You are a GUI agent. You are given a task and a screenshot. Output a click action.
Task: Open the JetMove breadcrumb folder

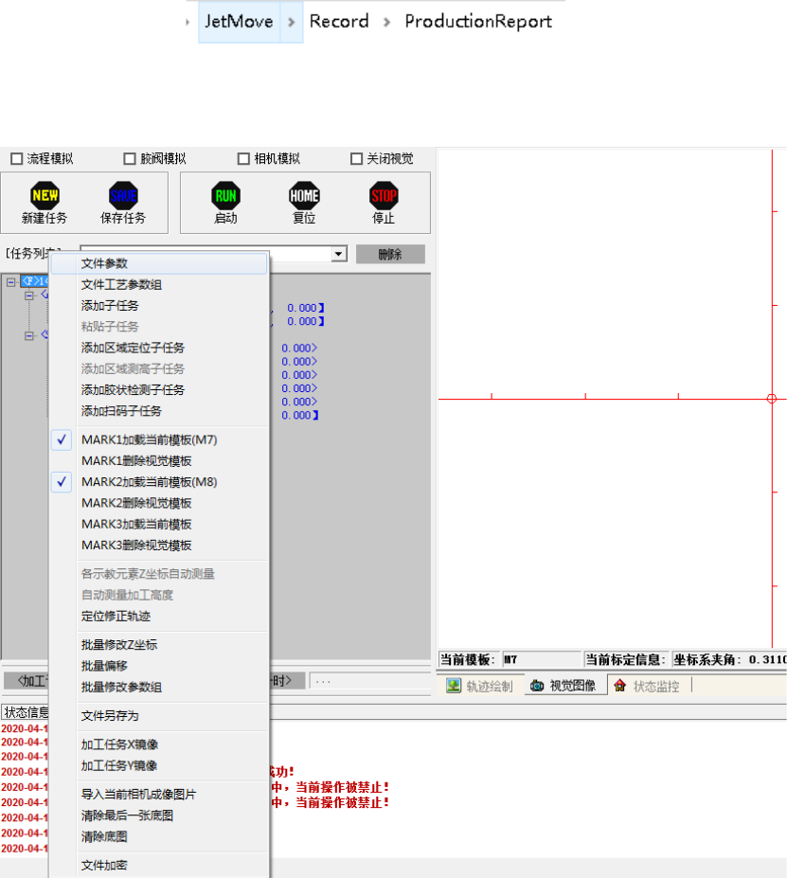pyautogui.click(x=239, y=22)
